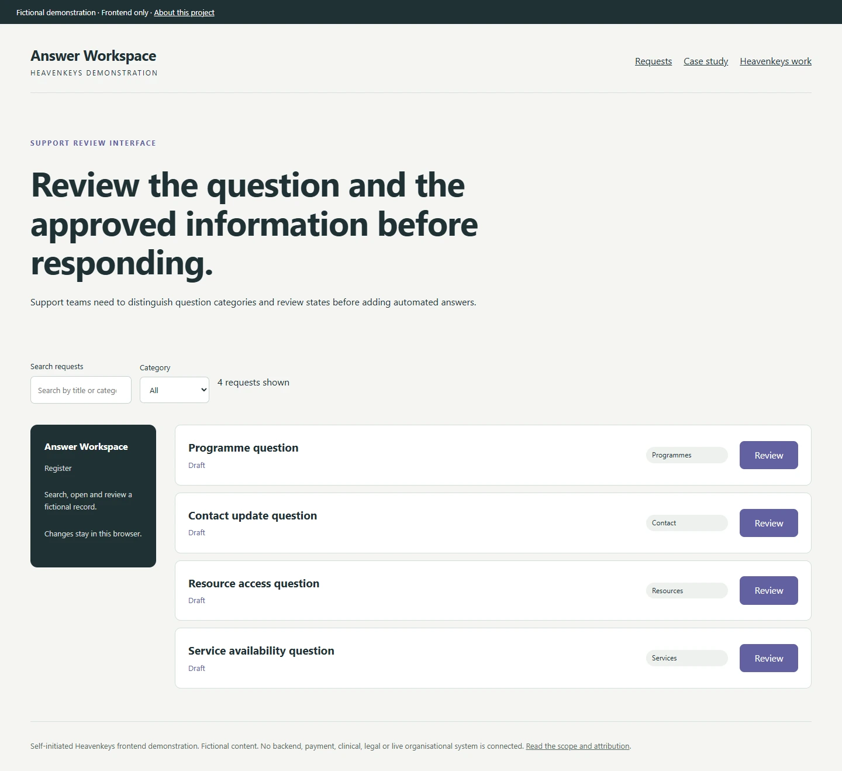Go to Requests in the top navigation

653,61
